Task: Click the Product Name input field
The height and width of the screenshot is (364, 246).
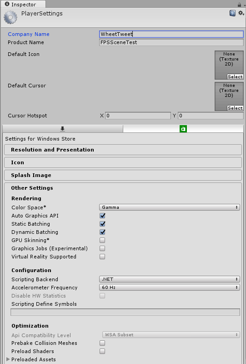Action: pos(171,42)
